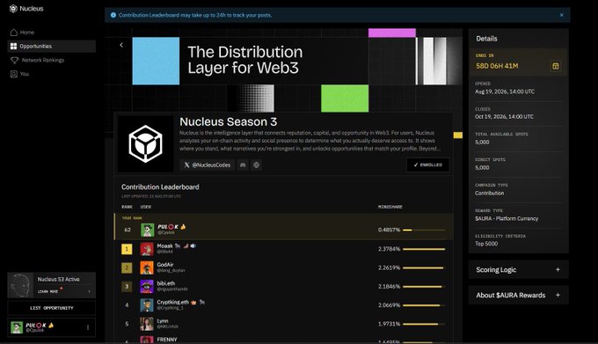This screenshot has height=344, width=598.
Task: Click Moaak's mindshare progress bar
Action: tap(424, 249)
